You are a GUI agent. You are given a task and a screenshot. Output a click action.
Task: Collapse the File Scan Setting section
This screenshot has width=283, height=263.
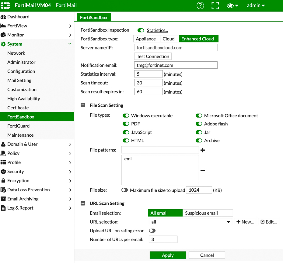(x=83, y=105)
